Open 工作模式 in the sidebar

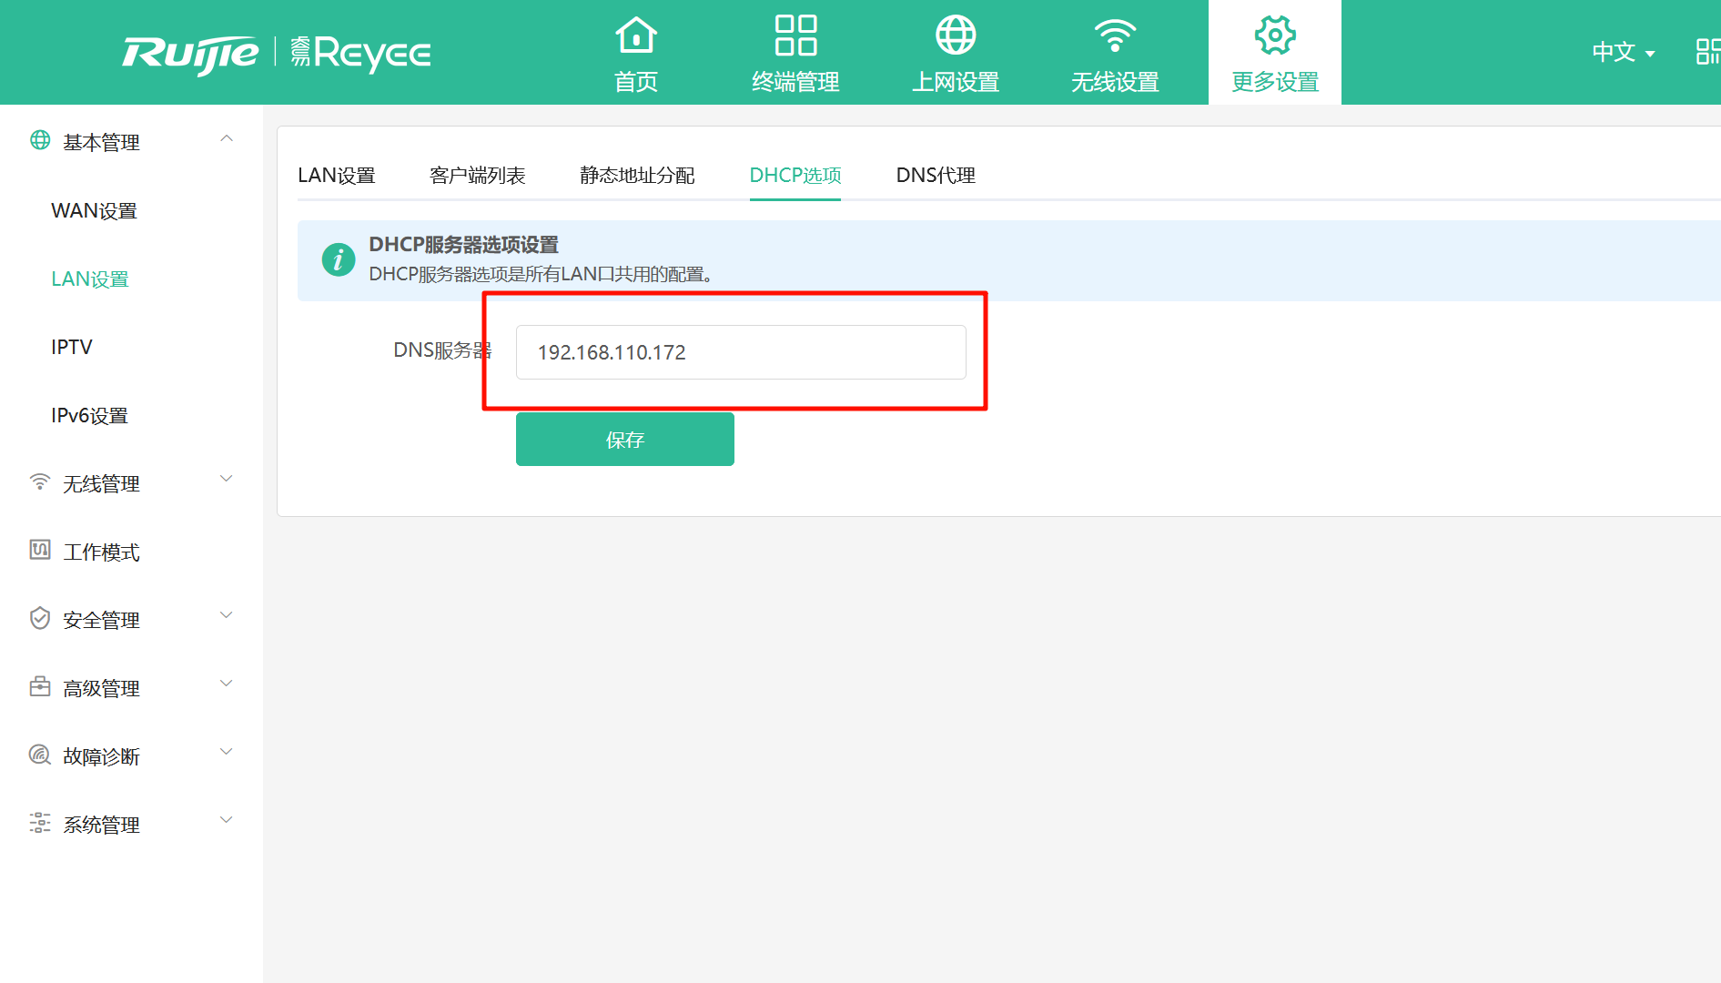point(101,552)
